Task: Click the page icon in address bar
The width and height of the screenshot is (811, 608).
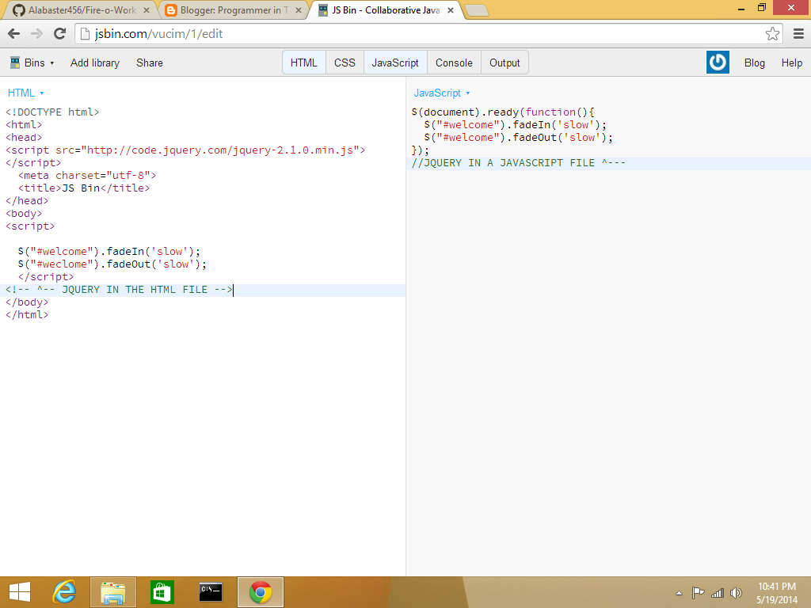Action: tap(86, 34)
